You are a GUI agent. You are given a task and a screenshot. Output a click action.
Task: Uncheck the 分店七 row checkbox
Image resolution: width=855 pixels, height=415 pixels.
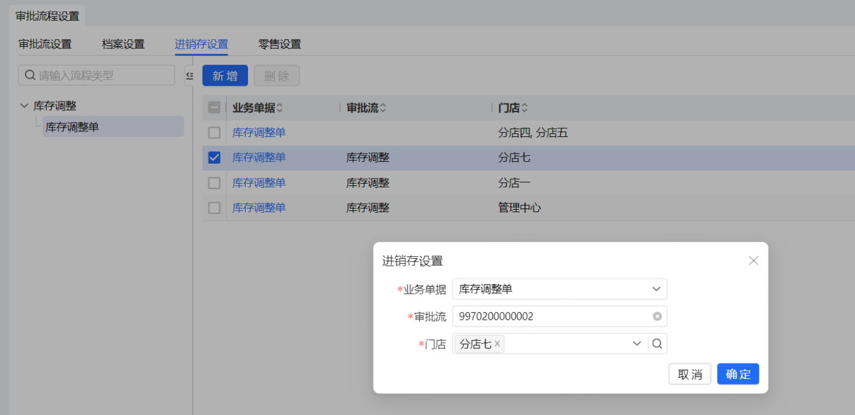214,158
